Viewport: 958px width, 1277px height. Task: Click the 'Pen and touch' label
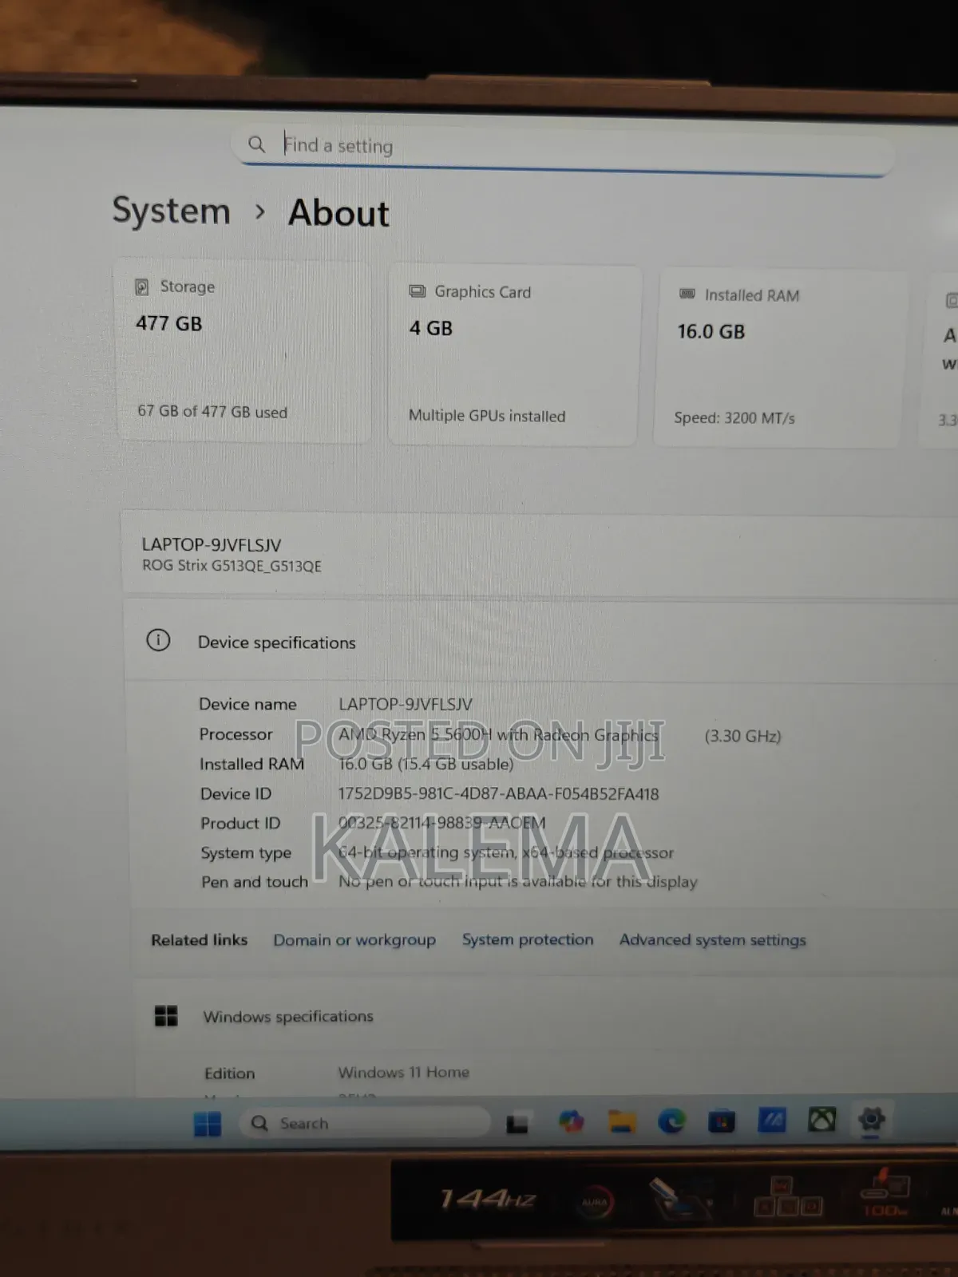click(255, 882)
